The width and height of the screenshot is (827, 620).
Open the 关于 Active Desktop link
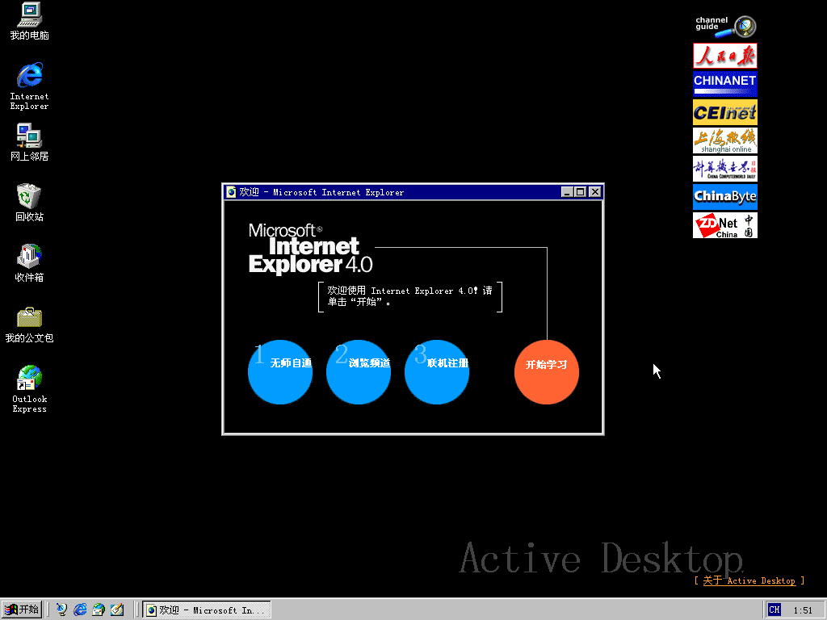[x=749, y=580]
